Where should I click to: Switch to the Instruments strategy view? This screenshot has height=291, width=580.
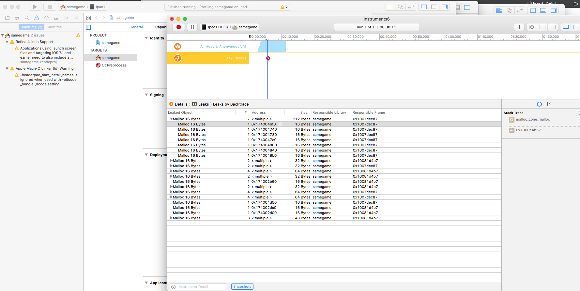542,27
